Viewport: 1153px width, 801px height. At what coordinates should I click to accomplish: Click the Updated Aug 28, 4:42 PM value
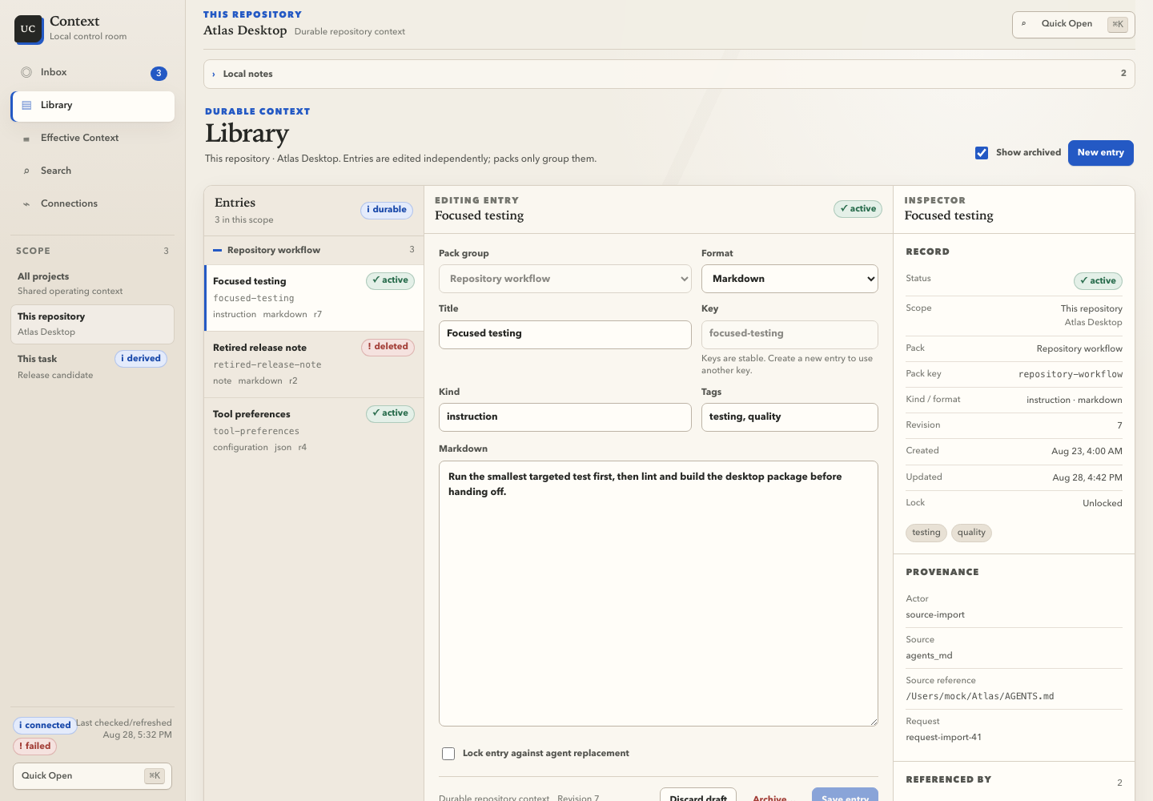click(x=1087, y=477)
